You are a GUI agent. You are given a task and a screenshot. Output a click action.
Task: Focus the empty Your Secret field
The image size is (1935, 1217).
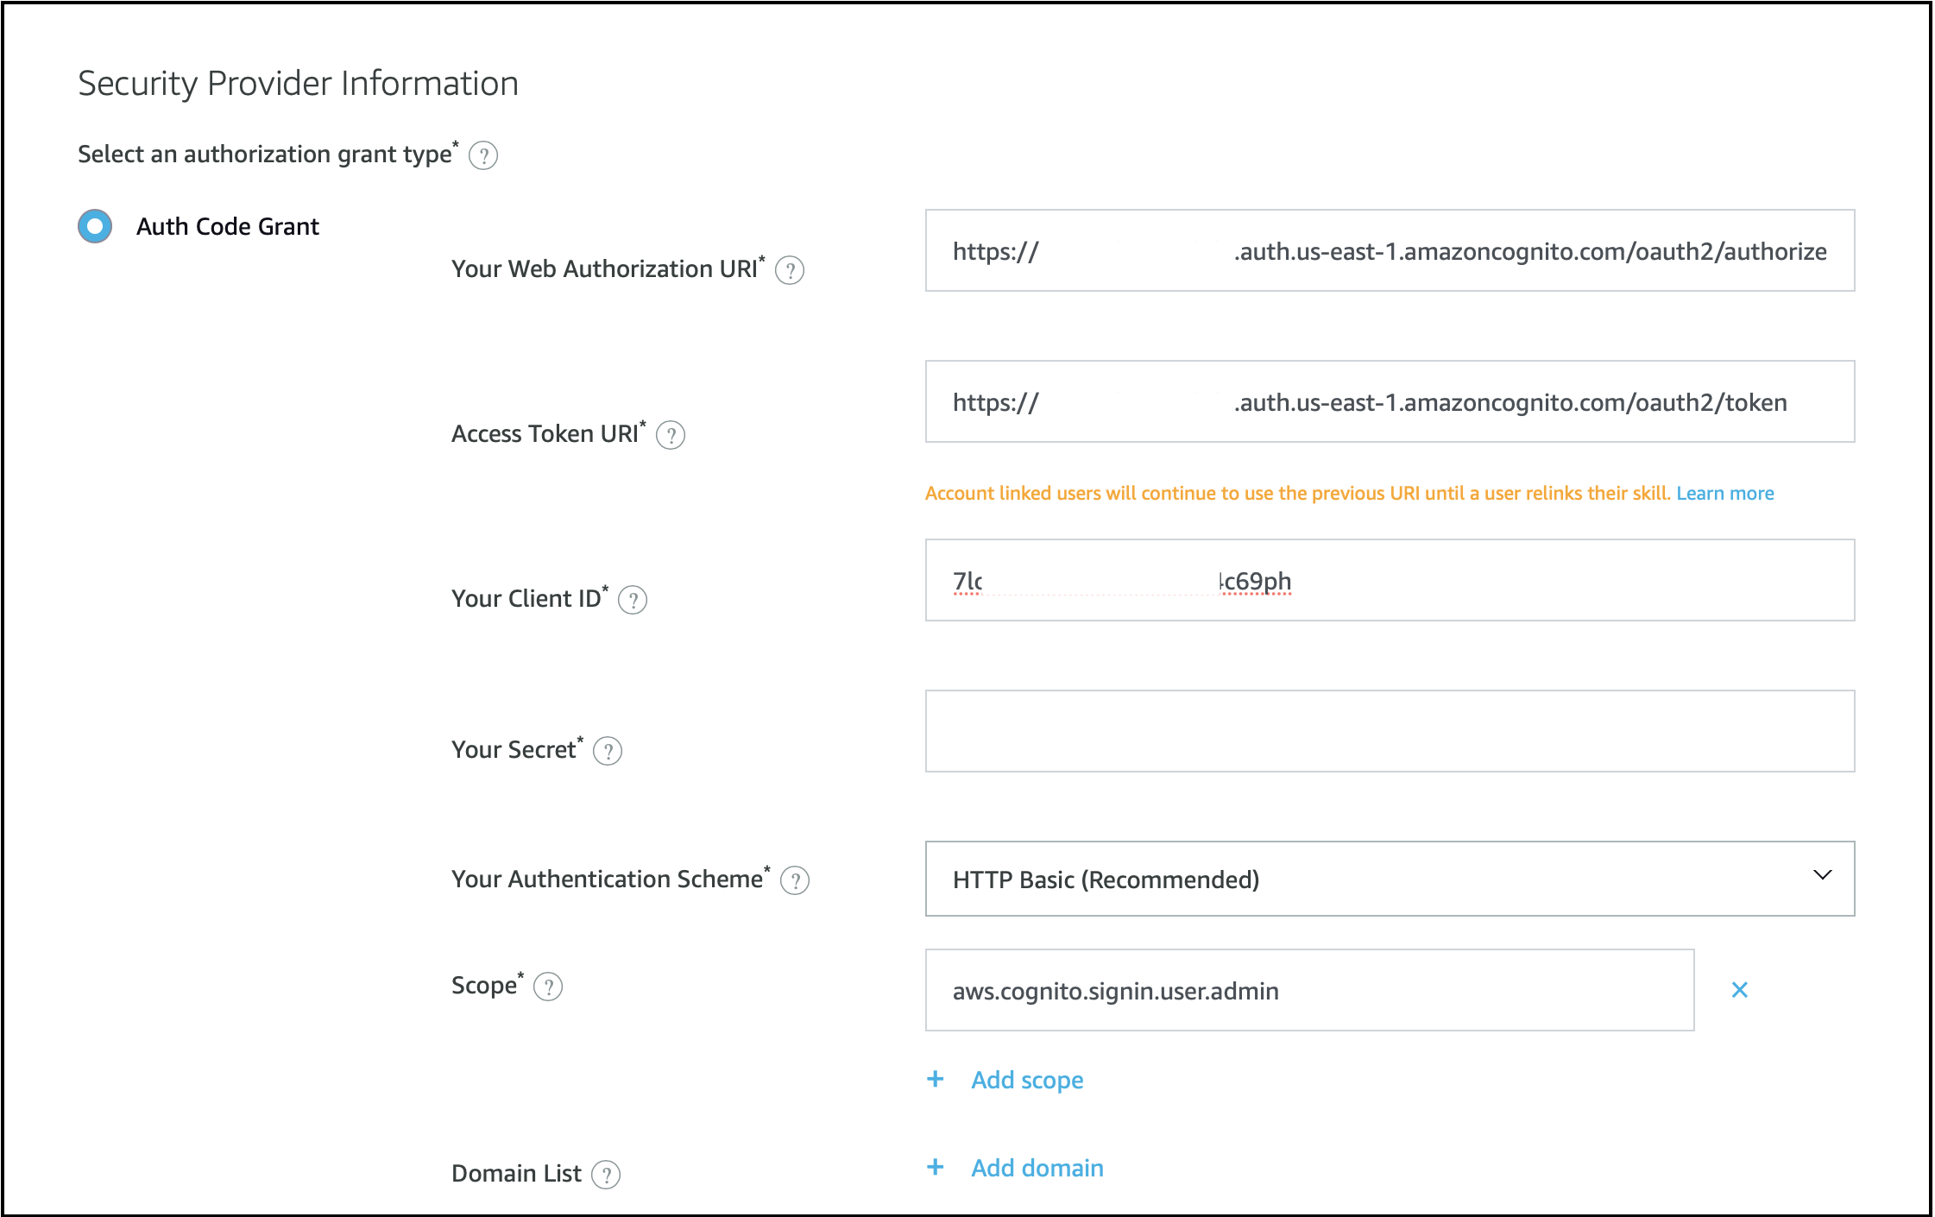click(x=1390, y=731)
